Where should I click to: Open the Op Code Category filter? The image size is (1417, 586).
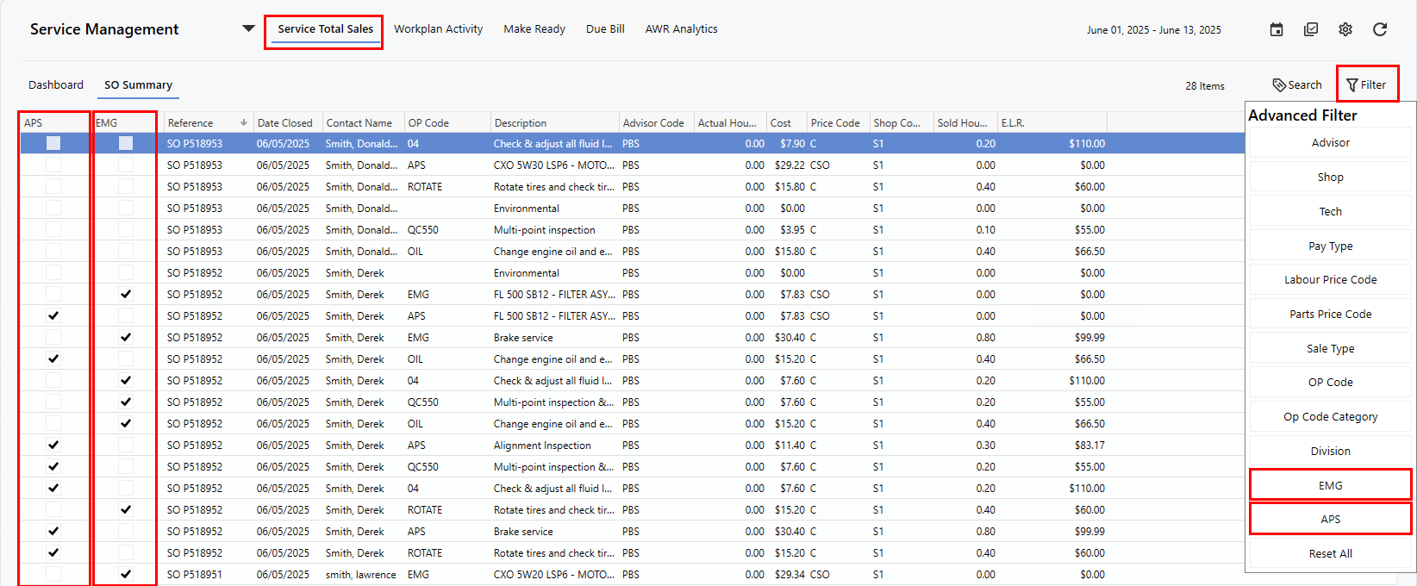(1330, 417)
